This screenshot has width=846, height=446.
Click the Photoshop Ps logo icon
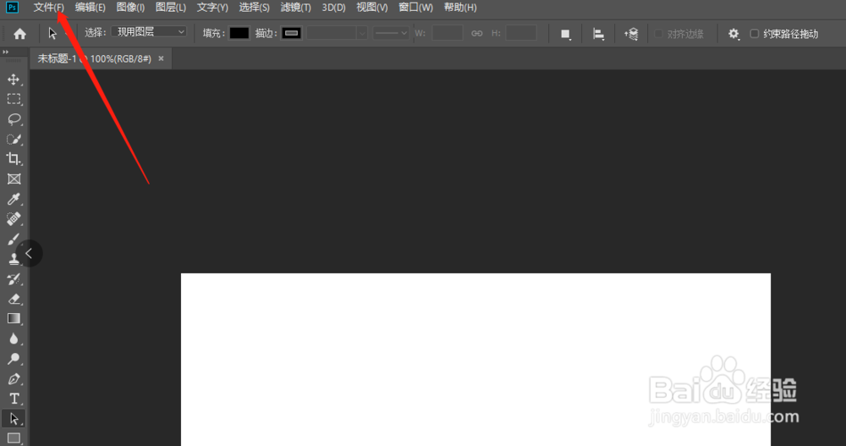coord(12,8)
